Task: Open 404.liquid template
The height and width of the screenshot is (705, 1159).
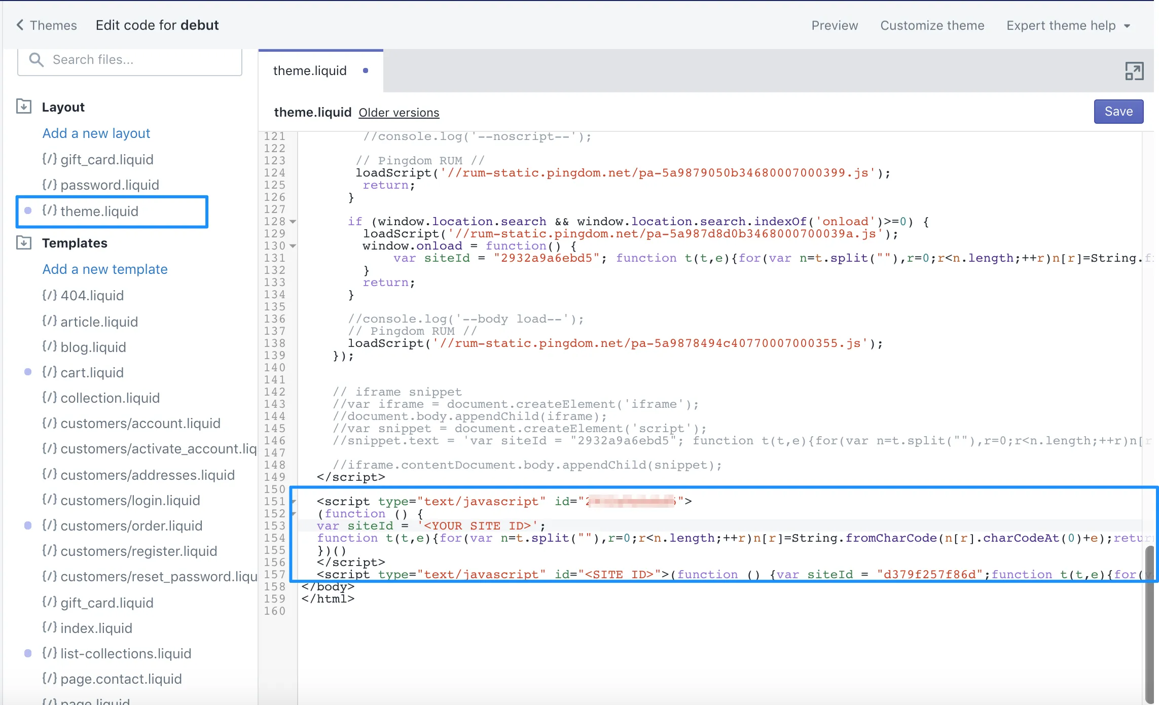Action: pyautogui.click(x=92, y=296)
